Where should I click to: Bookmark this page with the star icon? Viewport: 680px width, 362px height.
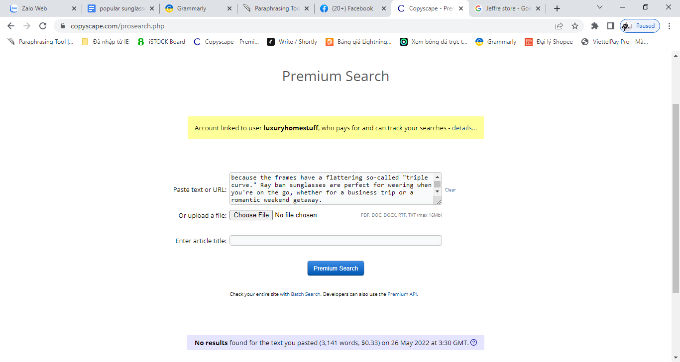575,26
